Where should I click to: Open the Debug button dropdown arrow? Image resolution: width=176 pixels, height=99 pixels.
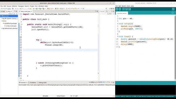pyautogui.click(x=35, y=9)
